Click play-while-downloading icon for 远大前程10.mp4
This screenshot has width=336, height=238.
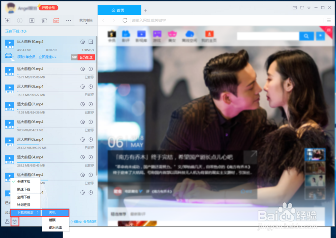click(x=83, y=42)
